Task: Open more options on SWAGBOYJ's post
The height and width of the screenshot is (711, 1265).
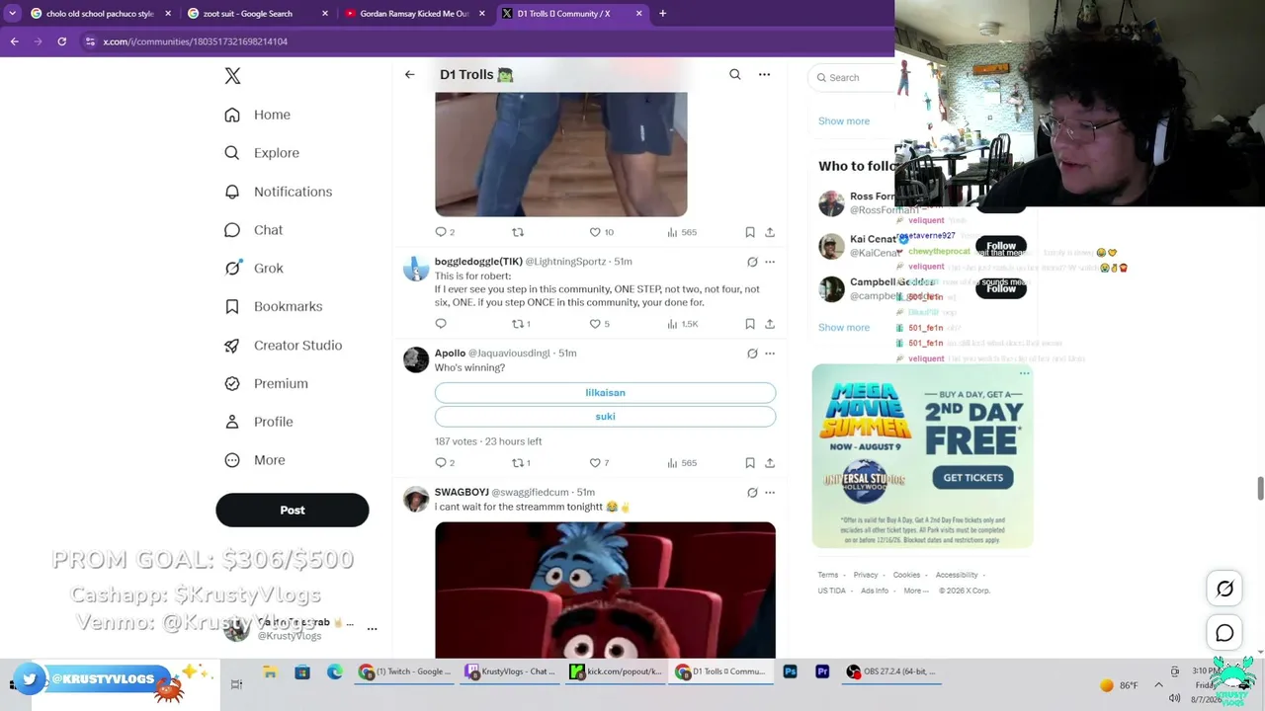Action: 770,492
